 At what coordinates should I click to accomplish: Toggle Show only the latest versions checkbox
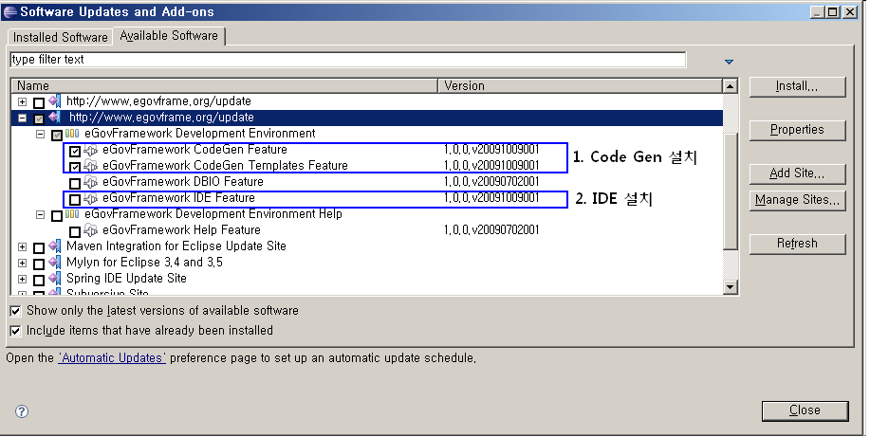15,311
